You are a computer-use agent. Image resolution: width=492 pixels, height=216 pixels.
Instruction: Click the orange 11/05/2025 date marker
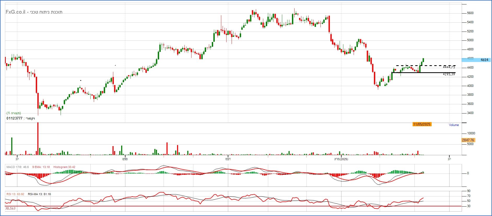point(421,124)
